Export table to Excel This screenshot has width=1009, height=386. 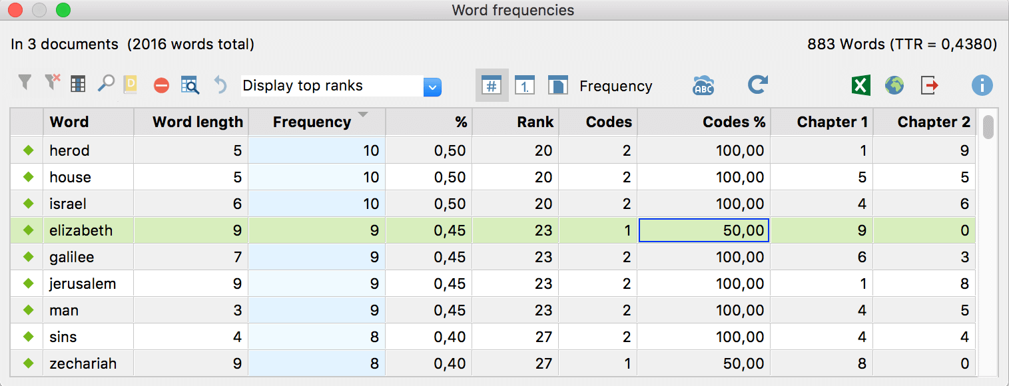(x=861, y=85)
